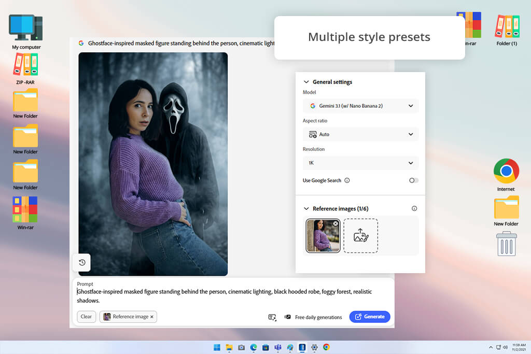Open the Recycle Bin desktop icon
The height and width of the screenshot is (354, 531).
point(506,244)
